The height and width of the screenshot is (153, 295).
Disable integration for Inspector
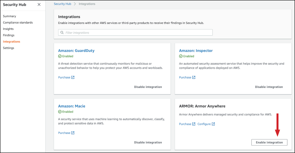click(x=269, y=87)
